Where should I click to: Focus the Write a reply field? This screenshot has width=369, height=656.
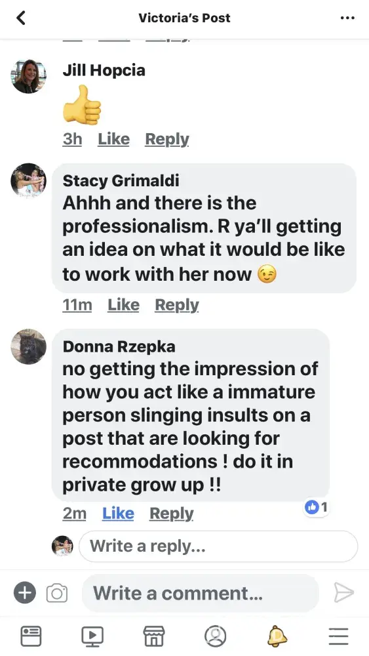(x=218, y=546)
